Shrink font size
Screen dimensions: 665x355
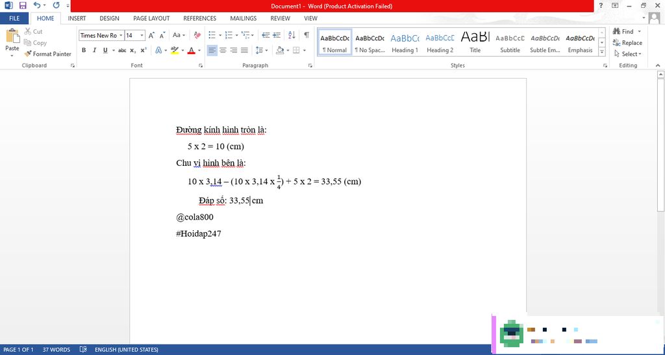click(x=162, y=35)
